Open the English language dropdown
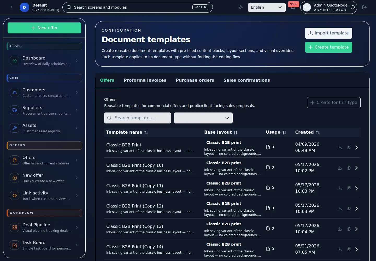The width and height of the screenshot is (376, 261). coord(267,7)
